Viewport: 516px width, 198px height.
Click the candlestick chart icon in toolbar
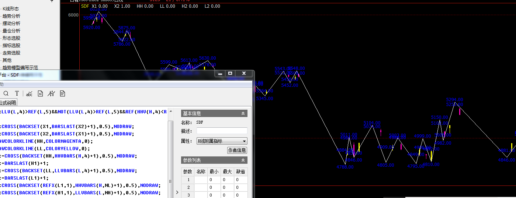tap(52, 93)
